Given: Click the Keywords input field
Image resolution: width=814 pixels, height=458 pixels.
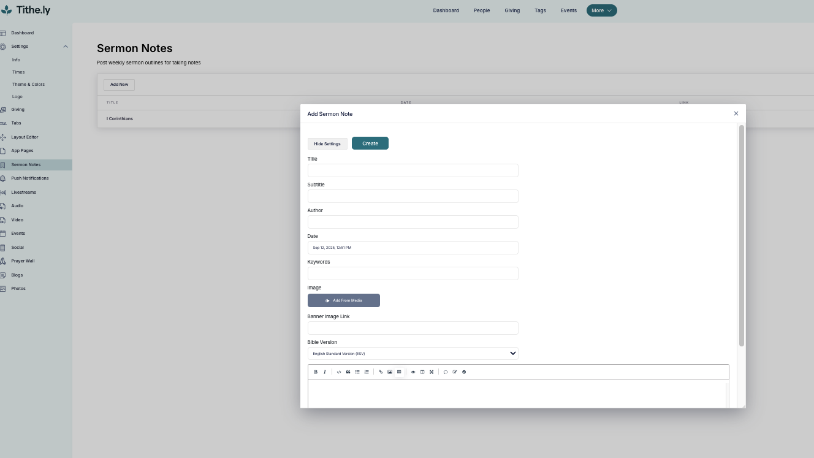Looking at the screenshot, I should coord(413,273).
